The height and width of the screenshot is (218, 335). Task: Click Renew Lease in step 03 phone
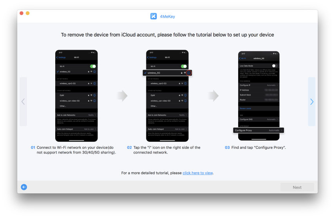[245, 108]
